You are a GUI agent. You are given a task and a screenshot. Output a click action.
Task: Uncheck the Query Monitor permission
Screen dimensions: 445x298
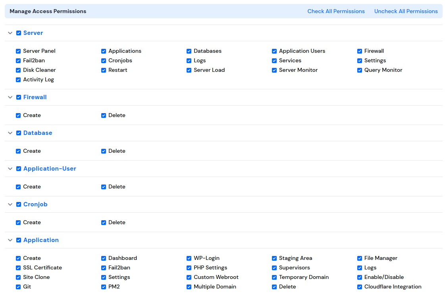(360, 70)
